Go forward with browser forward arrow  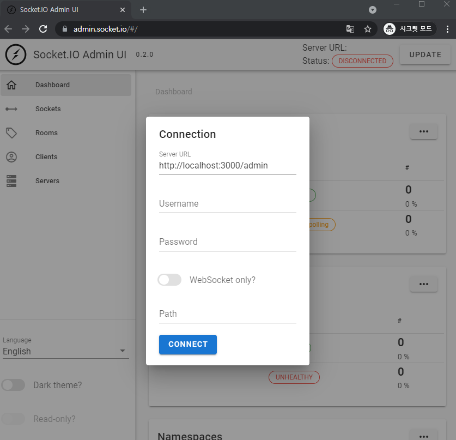[x=26, y=29]
